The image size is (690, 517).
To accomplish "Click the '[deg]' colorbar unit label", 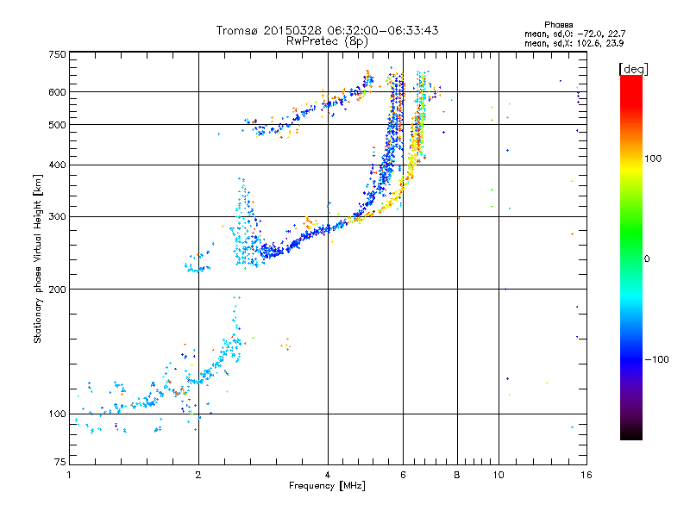I will click(x=633, y=69).
